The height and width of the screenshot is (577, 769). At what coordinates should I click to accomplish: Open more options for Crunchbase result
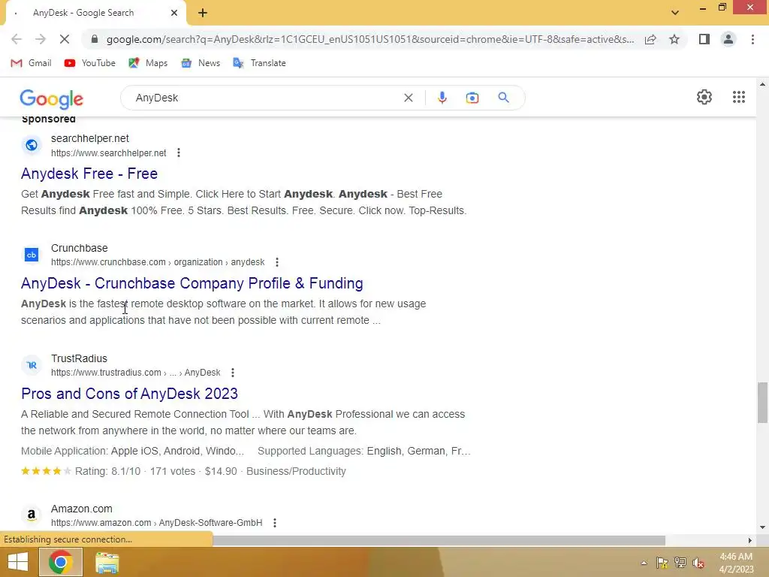tap(277, 262)
